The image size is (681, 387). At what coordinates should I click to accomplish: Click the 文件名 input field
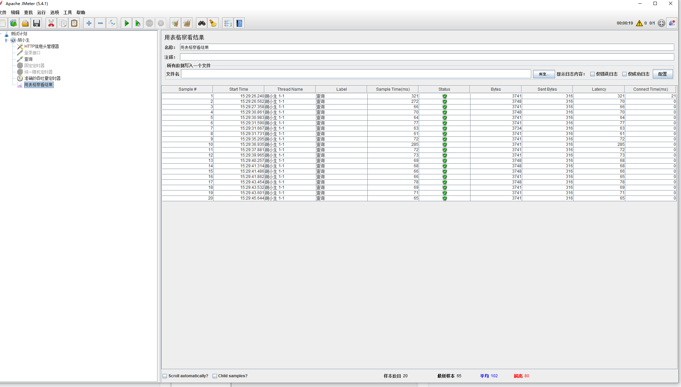(x=356, y=74)
